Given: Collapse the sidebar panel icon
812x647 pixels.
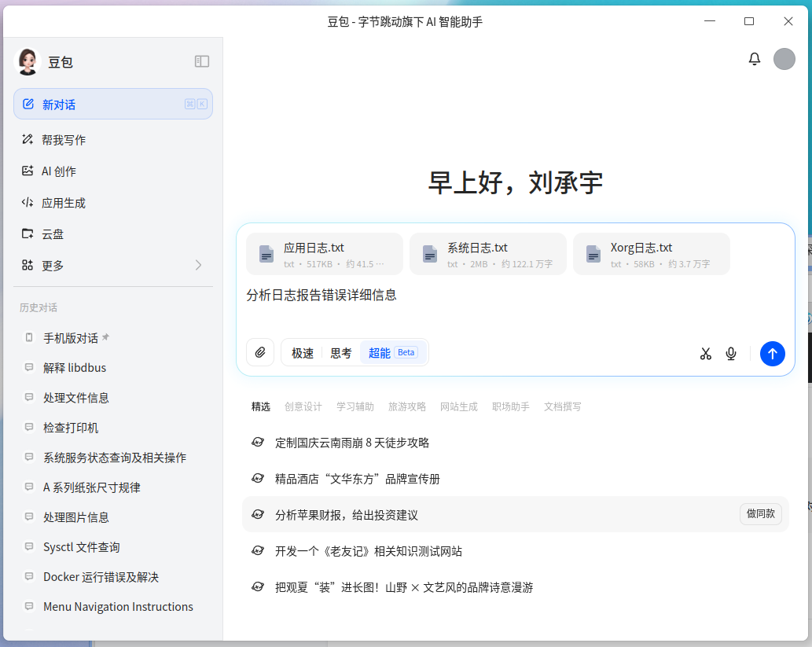Looking at the screenshot, I should (x=201, y=61).
